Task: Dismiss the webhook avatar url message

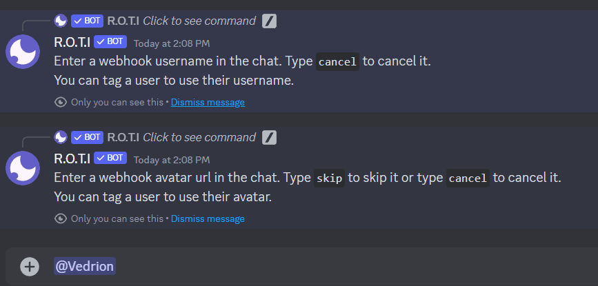Action: (208, 218)
